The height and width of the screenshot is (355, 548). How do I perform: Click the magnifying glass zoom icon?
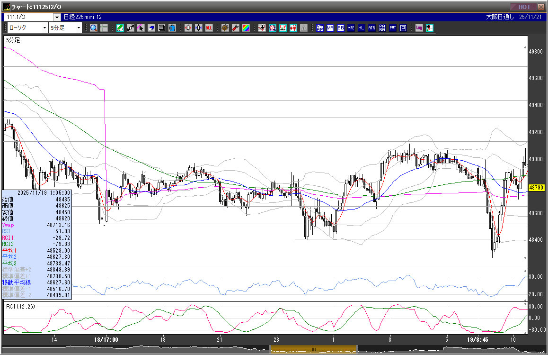[x=94, y=28]
